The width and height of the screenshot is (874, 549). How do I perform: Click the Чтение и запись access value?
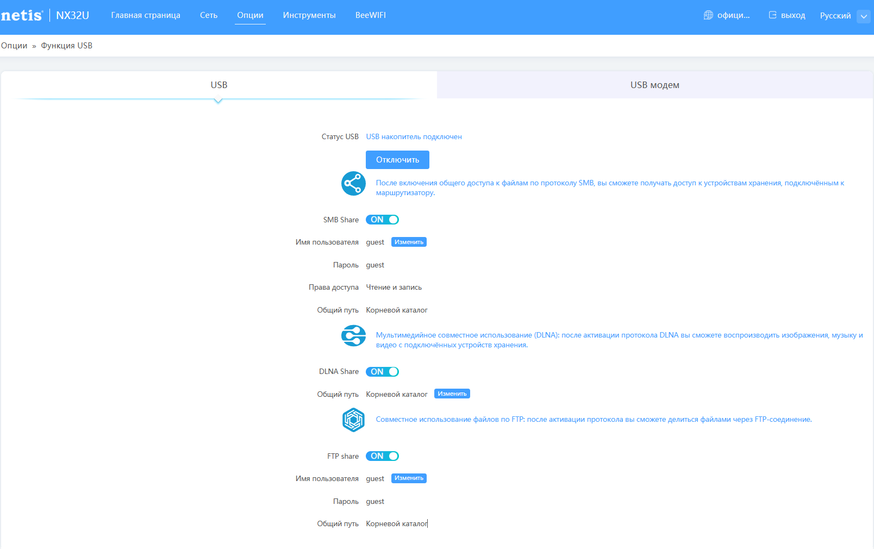tap(394, 287)
